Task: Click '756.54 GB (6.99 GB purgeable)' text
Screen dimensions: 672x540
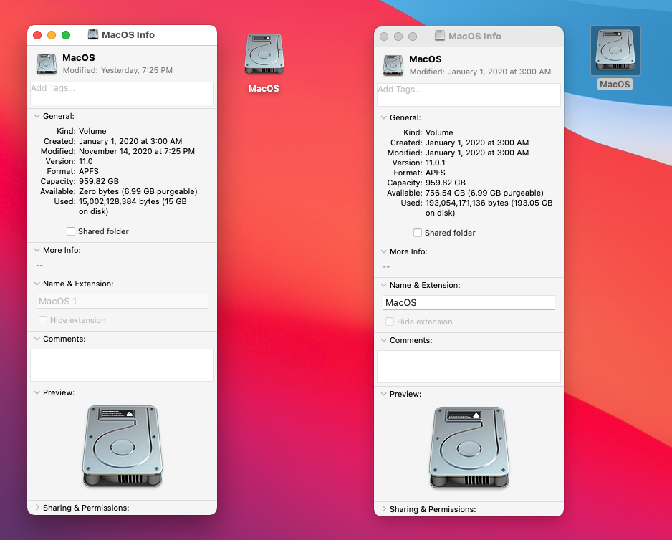Action: pos(484,193)
